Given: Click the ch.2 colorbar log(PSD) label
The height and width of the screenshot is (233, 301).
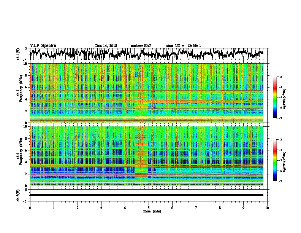Looking at the screenshot, I should point(285,162).
